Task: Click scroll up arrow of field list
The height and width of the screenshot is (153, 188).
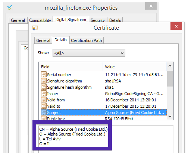Action: 170,66
